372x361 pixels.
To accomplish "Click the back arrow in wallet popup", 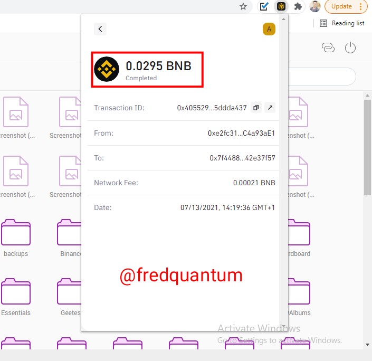I will [100, 29].
